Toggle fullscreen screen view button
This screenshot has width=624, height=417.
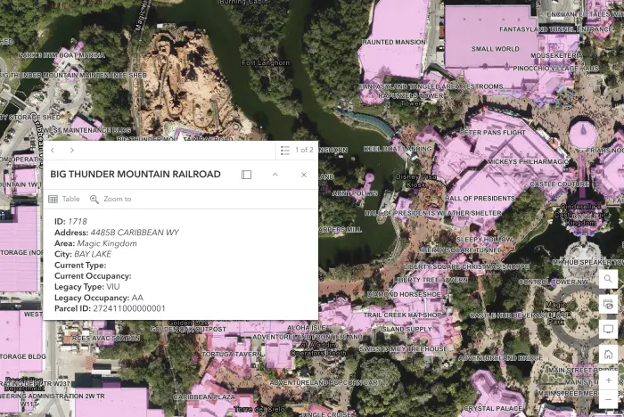608,329
